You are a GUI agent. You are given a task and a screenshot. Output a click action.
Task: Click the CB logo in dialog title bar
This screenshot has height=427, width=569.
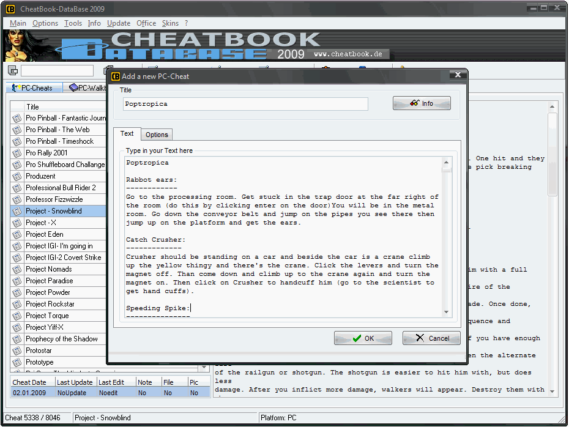click(115, 76)
